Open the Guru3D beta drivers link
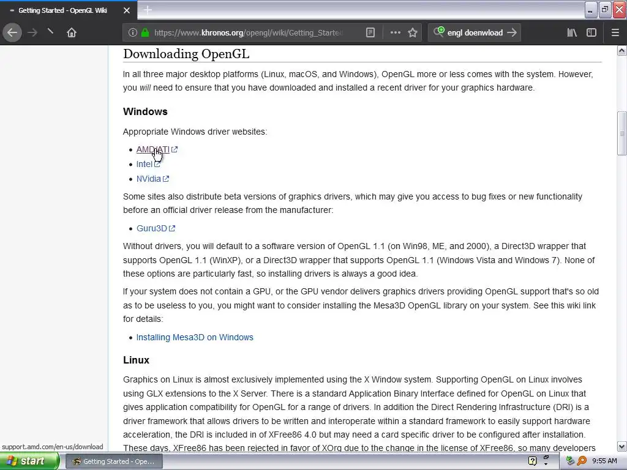The height and width of the screenshot is (470, 627). pos(152,229)
